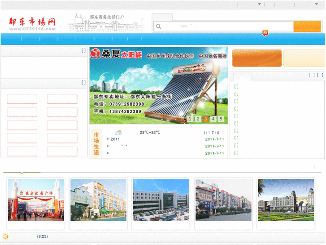Click the red 新 badge icon
The height and width of the screenshot is (245, 326).
coord(265,32)
